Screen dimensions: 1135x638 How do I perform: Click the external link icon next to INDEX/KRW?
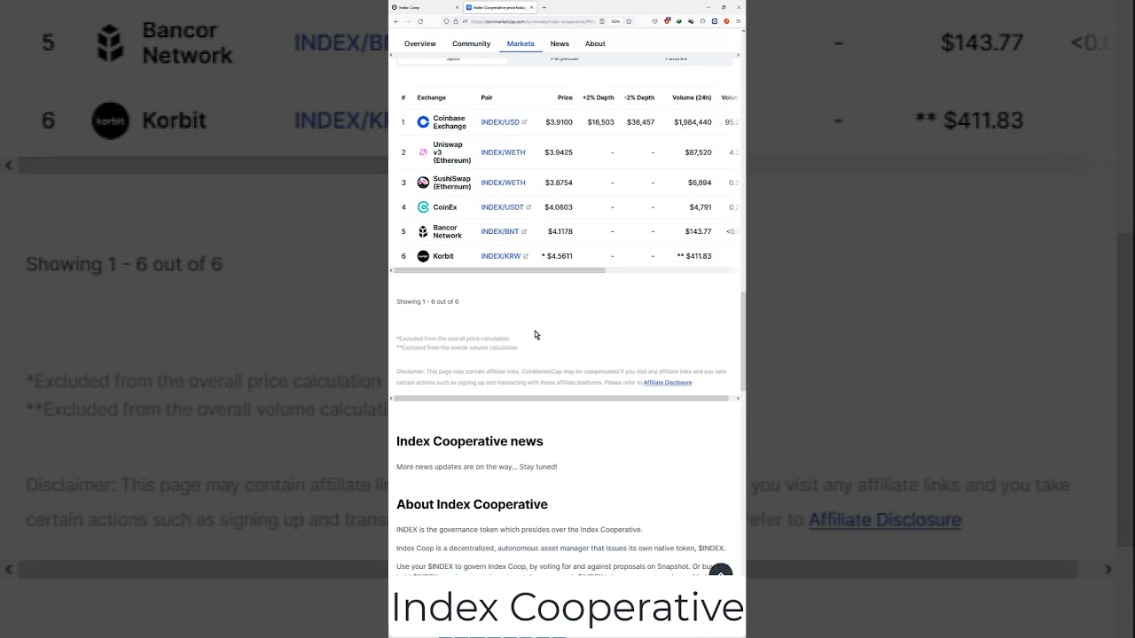(525, 256)
